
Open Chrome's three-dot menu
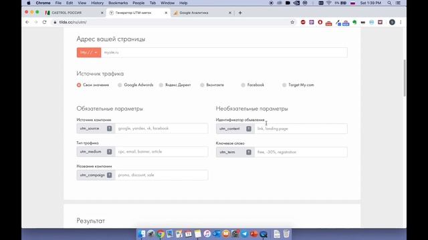click(x=401, y=22)
